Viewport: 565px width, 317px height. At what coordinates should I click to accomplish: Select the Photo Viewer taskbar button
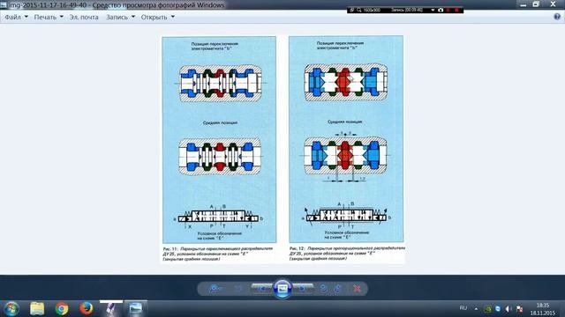pyautogui.click(x=135, y=309)
